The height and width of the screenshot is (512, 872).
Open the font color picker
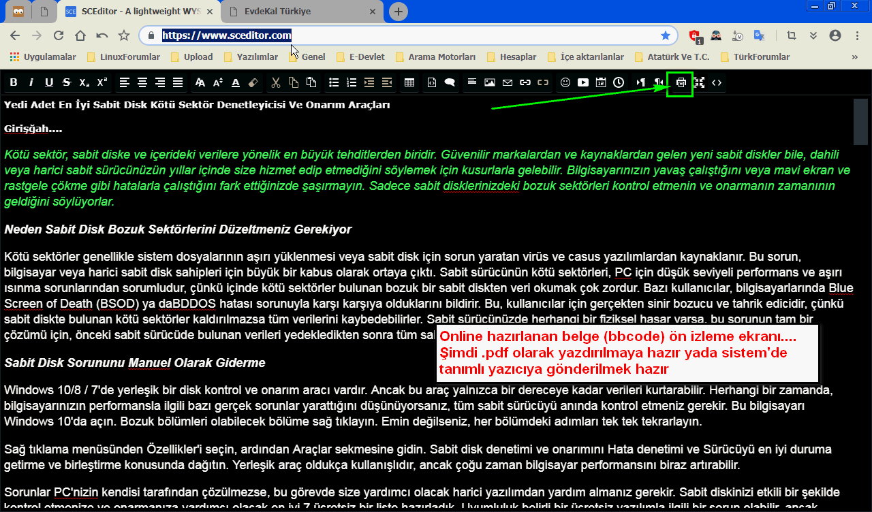[236, 82]
